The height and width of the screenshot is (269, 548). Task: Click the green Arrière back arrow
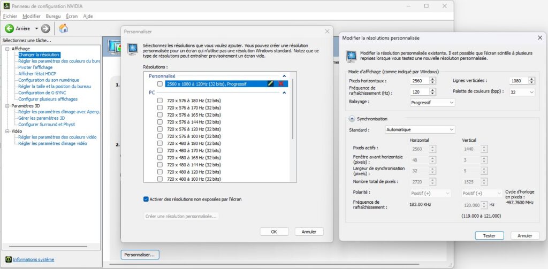(9, 28)
